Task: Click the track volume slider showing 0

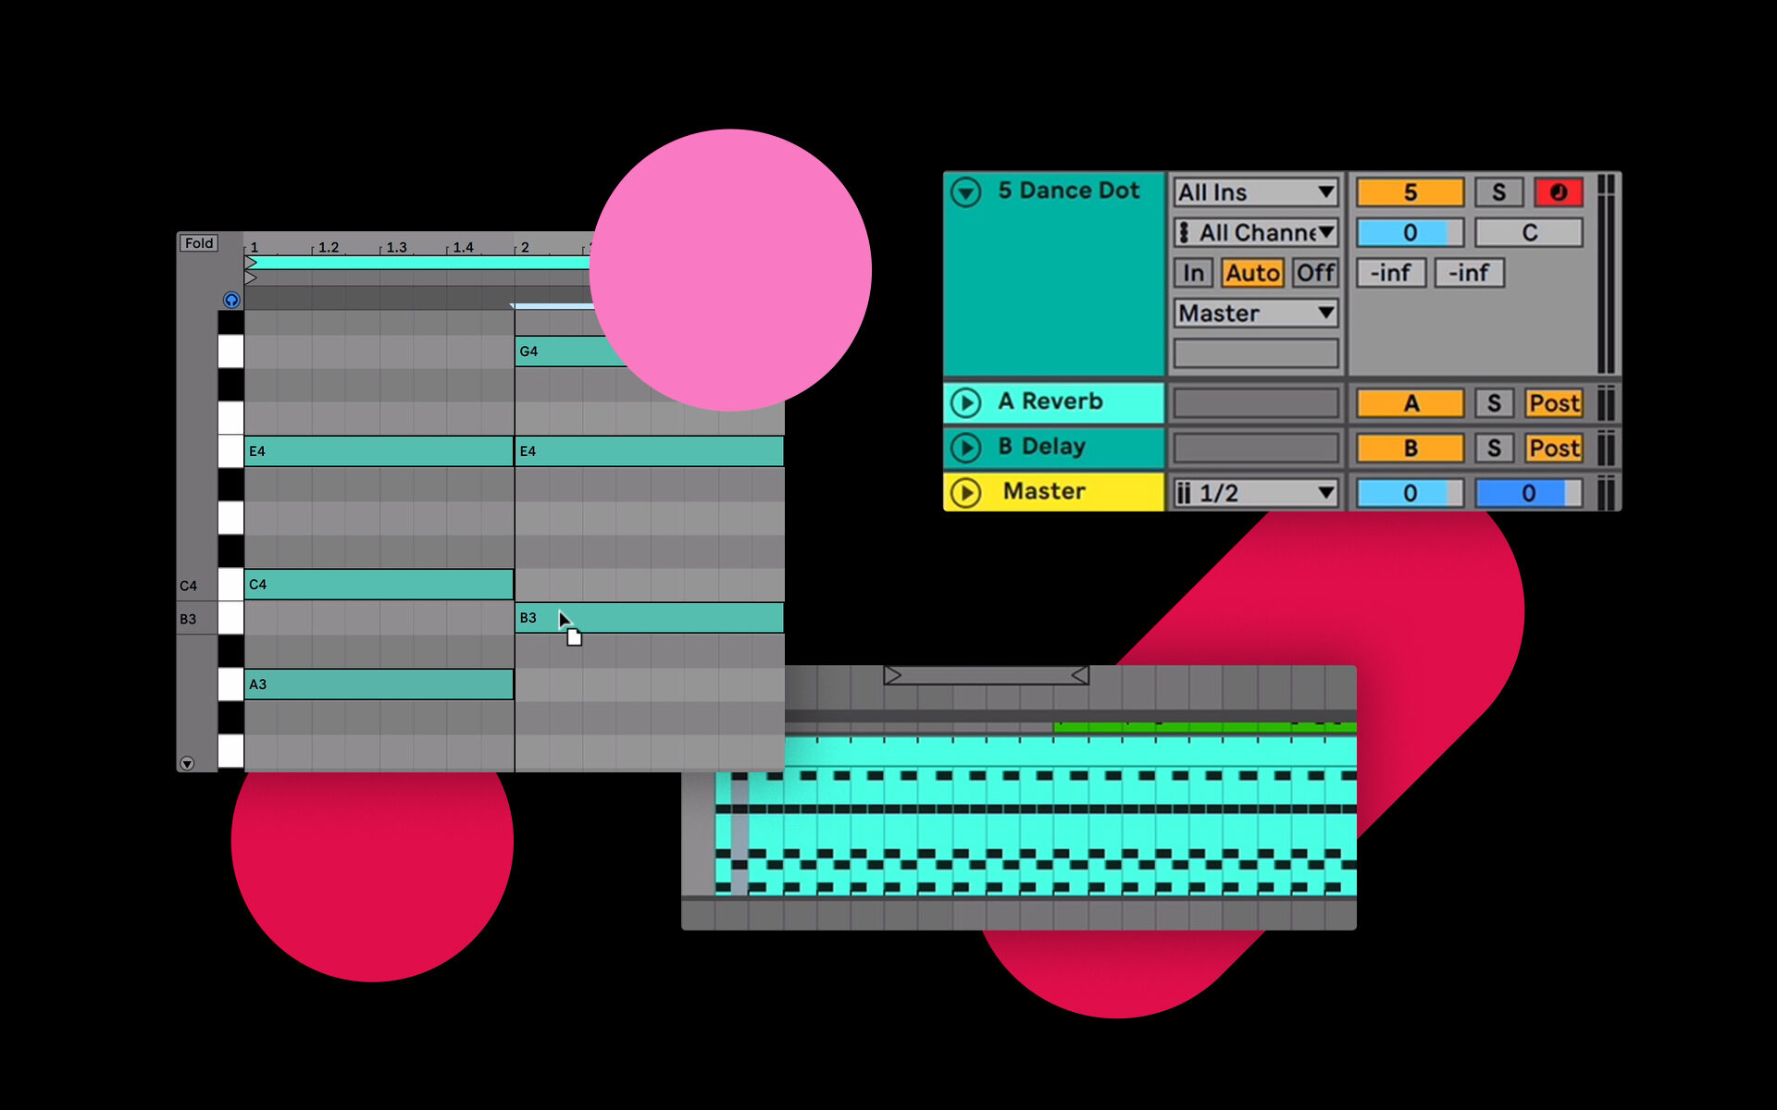Action: point(1409,233)
